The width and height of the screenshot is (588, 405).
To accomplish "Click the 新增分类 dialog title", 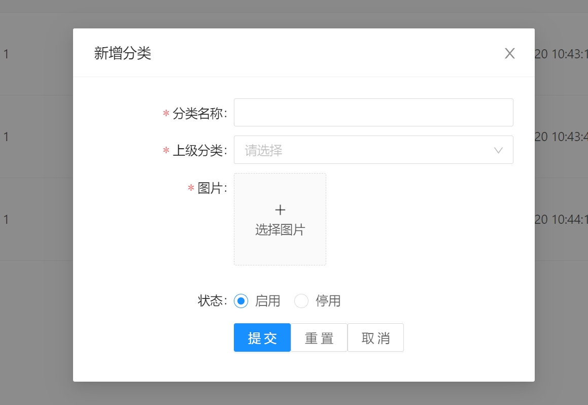I will click(x=123, y=53).
